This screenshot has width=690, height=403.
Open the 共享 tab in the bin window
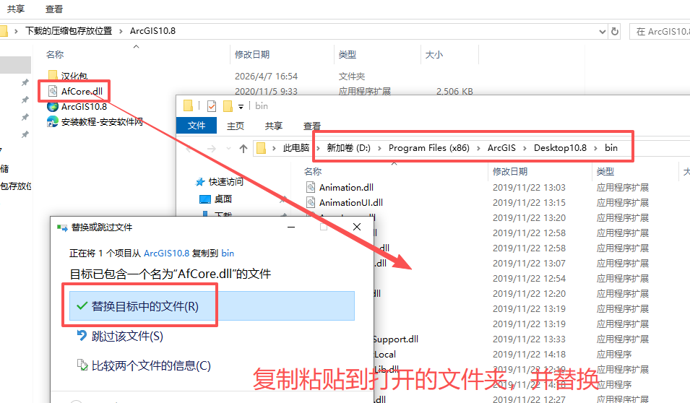coord(274,126)
